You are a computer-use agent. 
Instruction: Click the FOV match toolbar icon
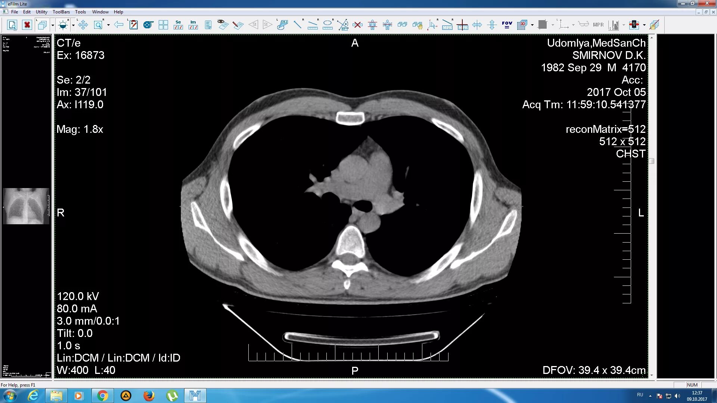click(x=507, y=25)
